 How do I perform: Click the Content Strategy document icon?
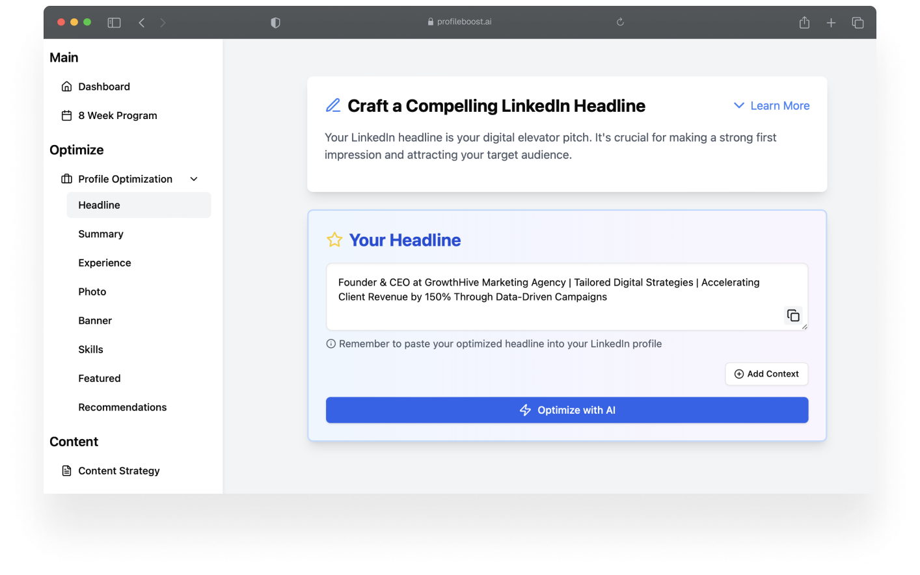point(66,471)
